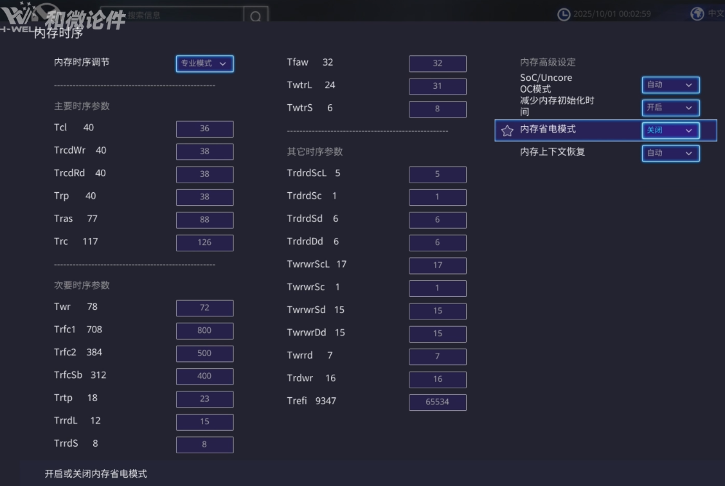Click the TrdrdSd value field
Image resolution: width=725 pixels, height=486 pixels.
(438, 220)
